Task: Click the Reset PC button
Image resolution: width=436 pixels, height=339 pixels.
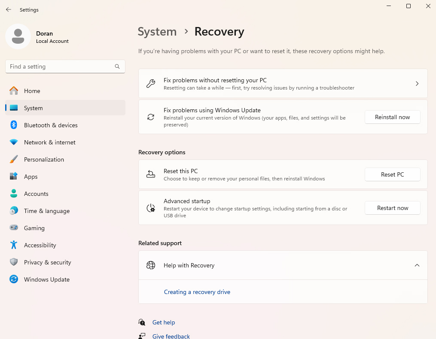Action: [x=392, y=174]
